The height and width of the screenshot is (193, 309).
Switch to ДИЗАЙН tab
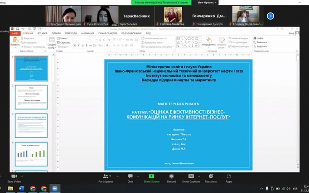[56, 34]
